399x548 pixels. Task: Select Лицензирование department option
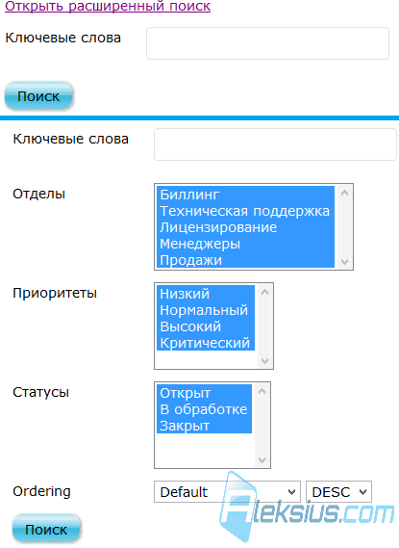(245, 227)
